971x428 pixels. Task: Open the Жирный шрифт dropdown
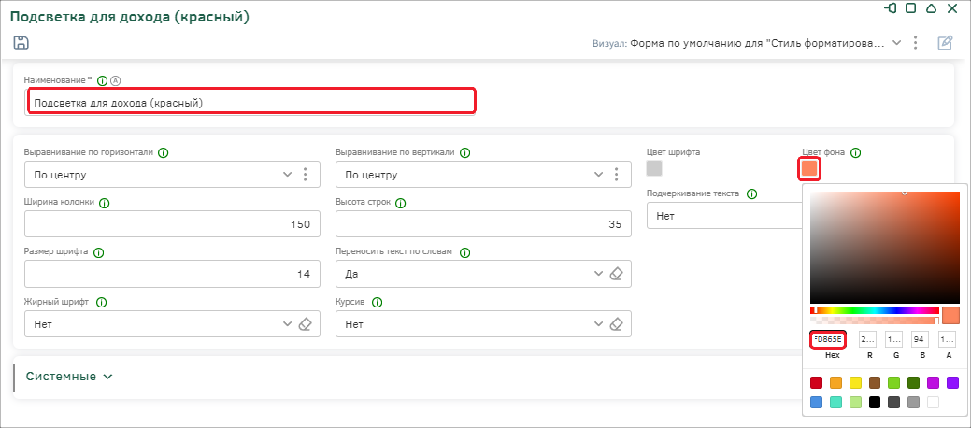point(287,324)
